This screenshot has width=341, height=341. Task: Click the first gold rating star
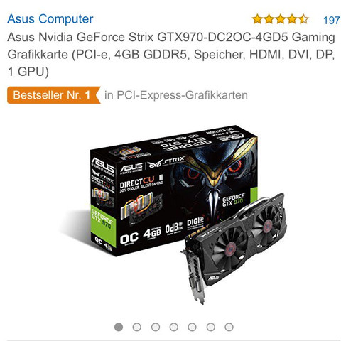257,19
